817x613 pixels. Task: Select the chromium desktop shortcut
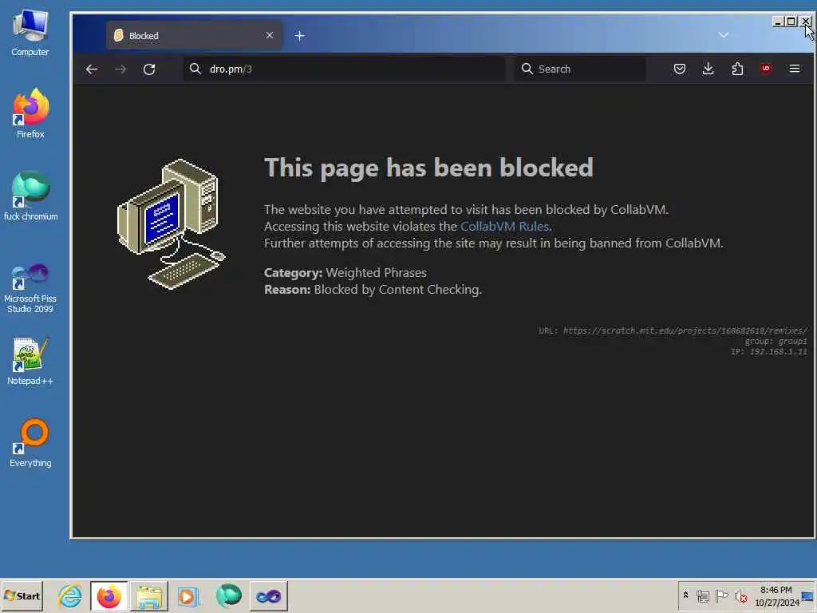(x=30, y=196)
